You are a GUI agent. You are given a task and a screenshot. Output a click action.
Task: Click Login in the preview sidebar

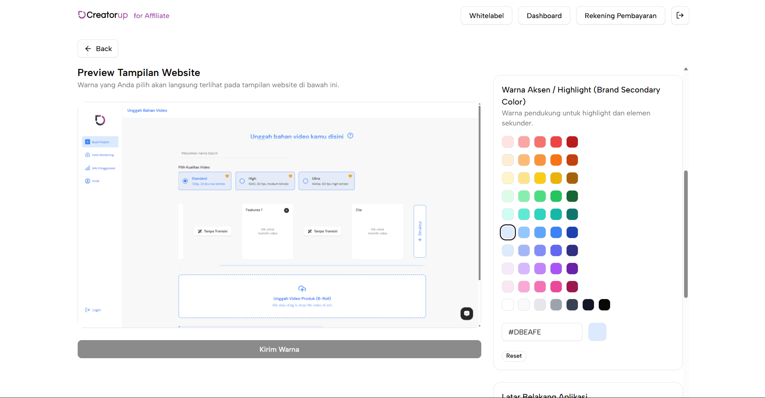(x=93, y=310)
